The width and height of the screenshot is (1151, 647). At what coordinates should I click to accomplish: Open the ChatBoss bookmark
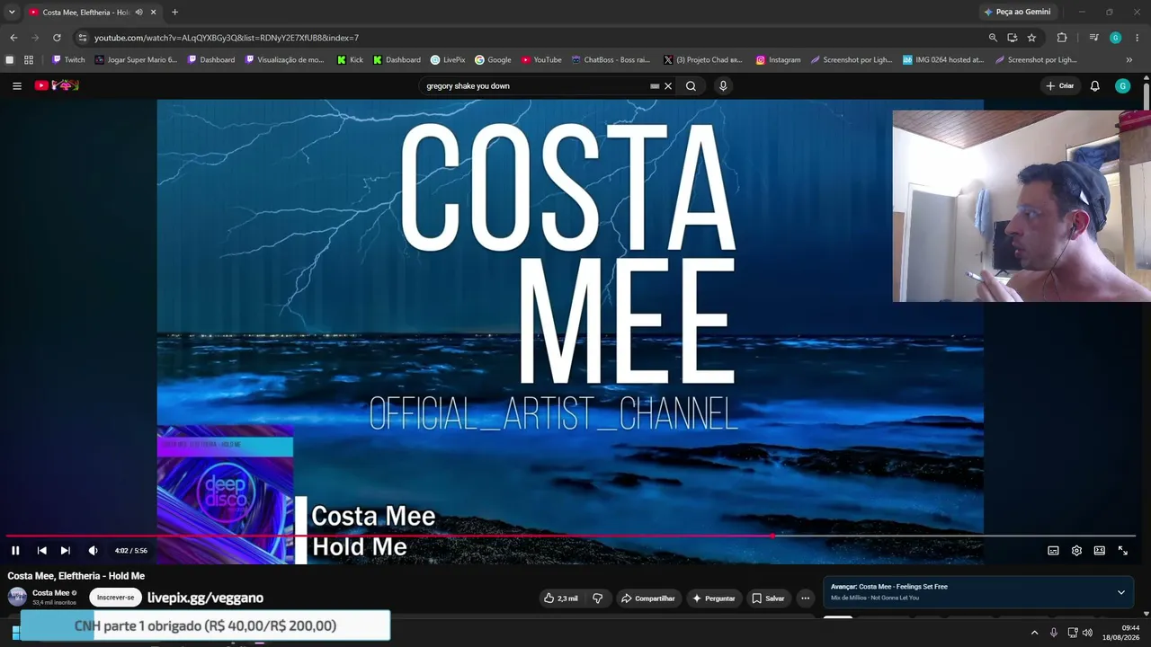pos(611,60)
